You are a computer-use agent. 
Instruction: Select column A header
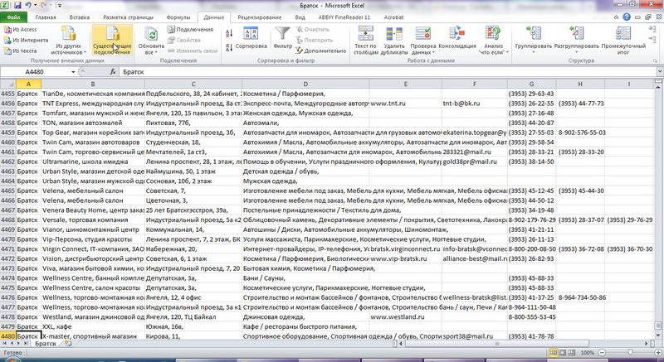tap(28, 84)
